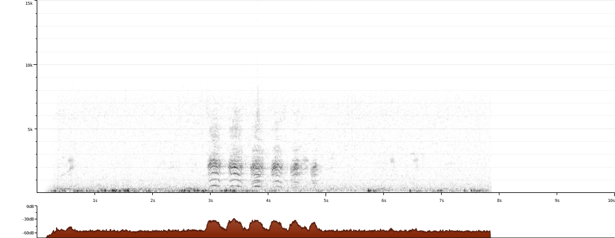Click the 15k frequency axis label

[x=29, y=3]
